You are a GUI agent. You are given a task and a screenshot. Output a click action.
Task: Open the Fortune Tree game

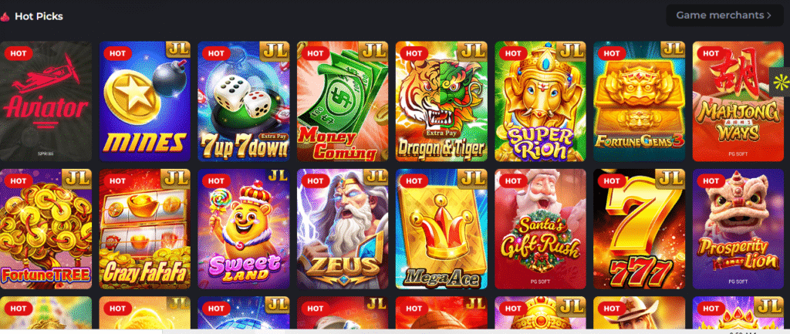[x=46, y=229]
